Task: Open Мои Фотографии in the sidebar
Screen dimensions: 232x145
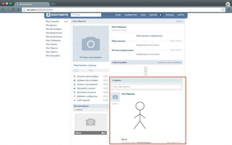Action: pyautogui.click(x=54, y=29)
